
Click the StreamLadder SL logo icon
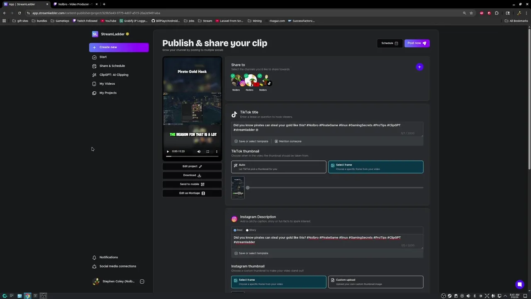click(95, 34)
